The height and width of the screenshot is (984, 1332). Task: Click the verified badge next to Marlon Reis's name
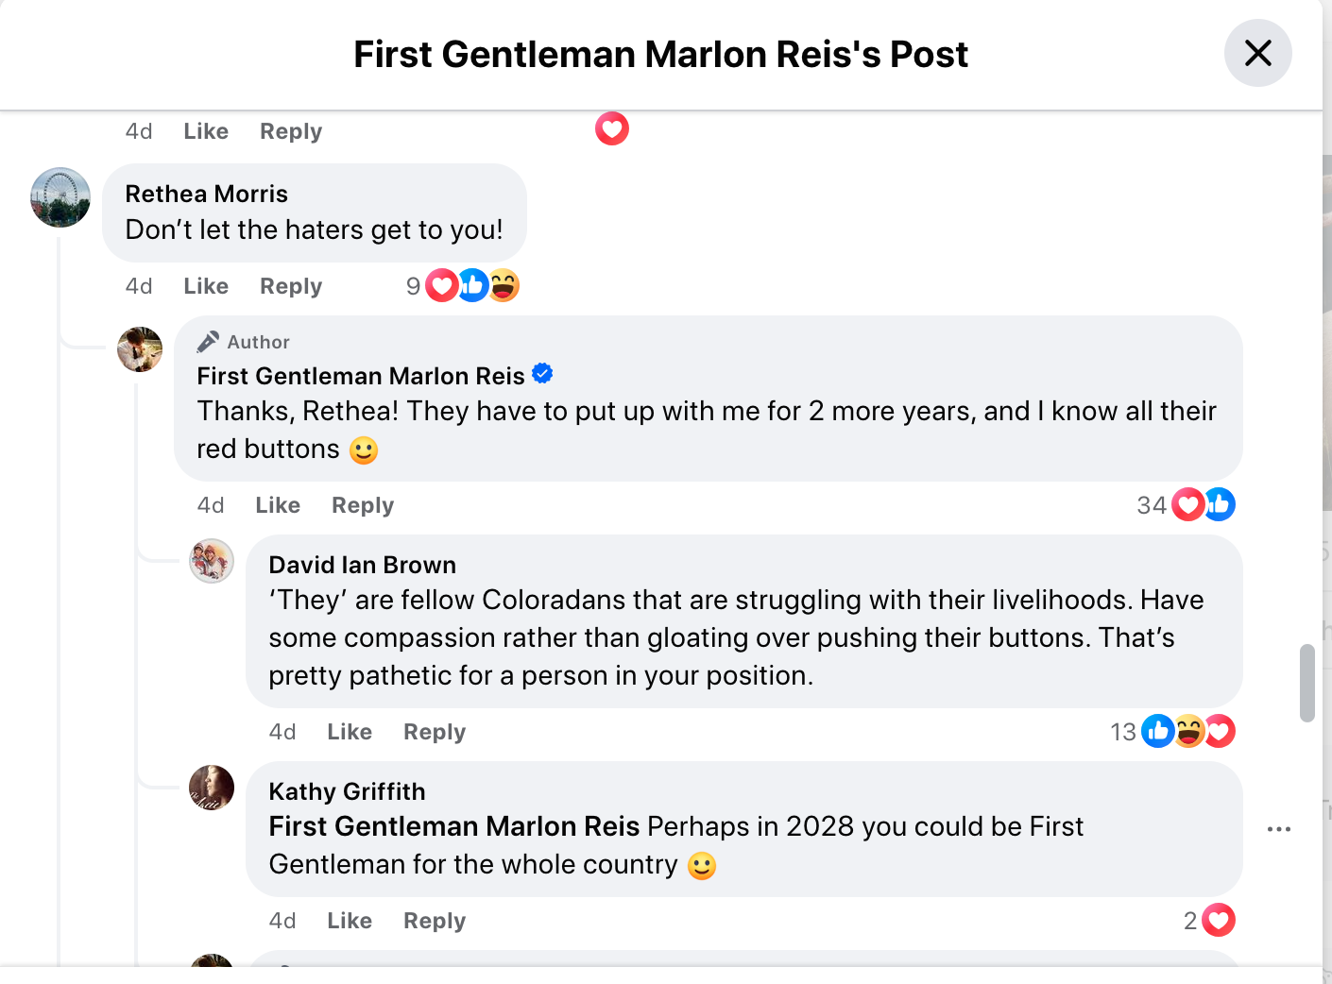point(542,373)
